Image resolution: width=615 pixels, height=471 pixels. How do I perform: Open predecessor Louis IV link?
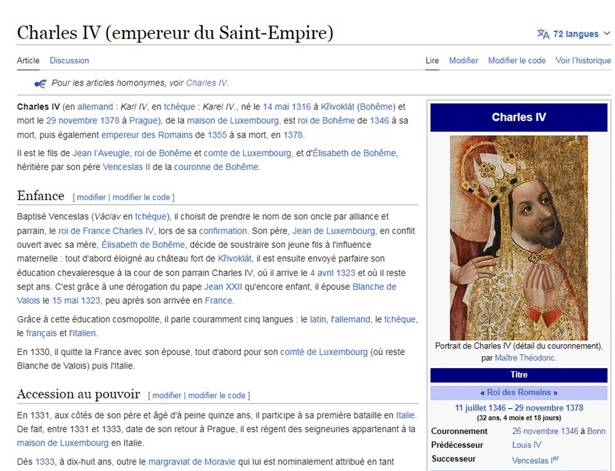pos(527,445)
